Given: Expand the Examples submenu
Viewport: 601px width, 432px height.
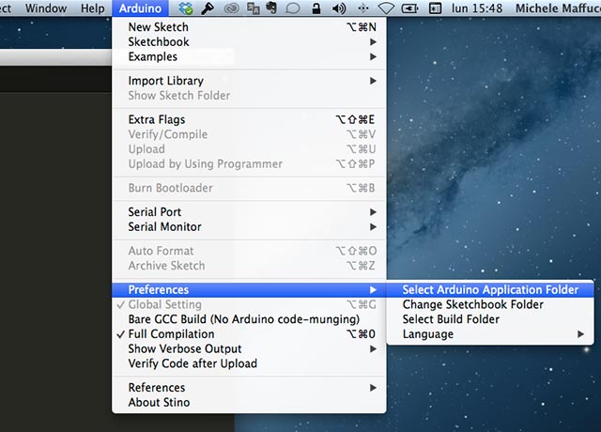Looking at the screenshot, I should click(x=153, y=56).
